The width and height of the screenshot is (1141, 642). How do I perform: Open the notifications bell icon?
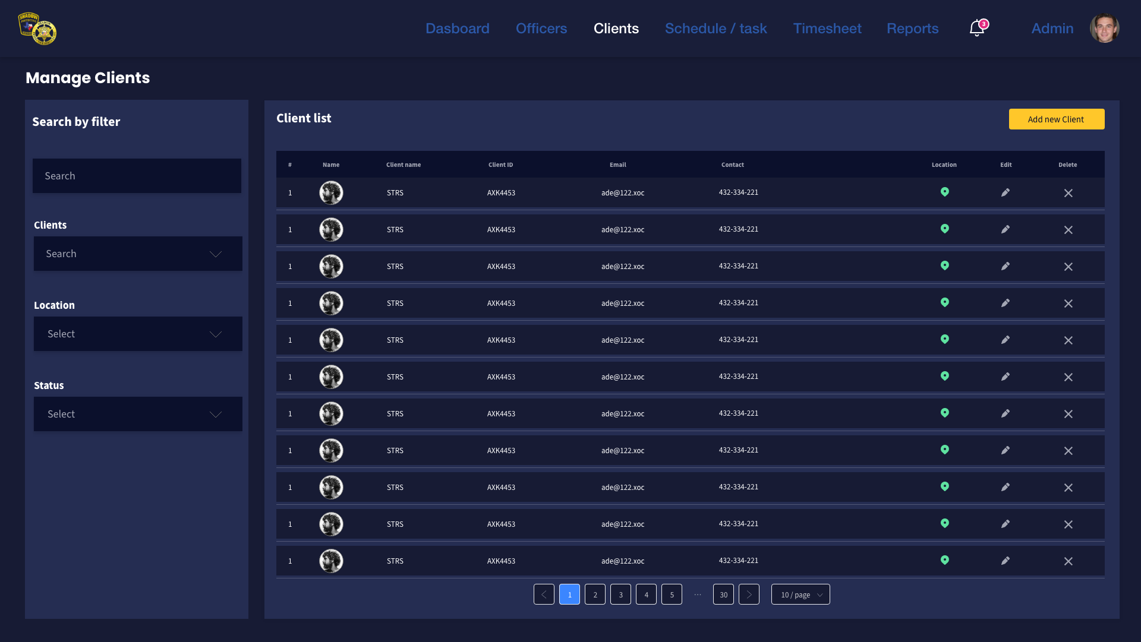(976, 28)
